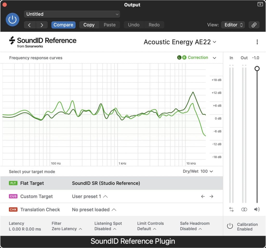Select previous custom target with left arrow
Viewport: 266px width, 248px height.
(203, 197)
